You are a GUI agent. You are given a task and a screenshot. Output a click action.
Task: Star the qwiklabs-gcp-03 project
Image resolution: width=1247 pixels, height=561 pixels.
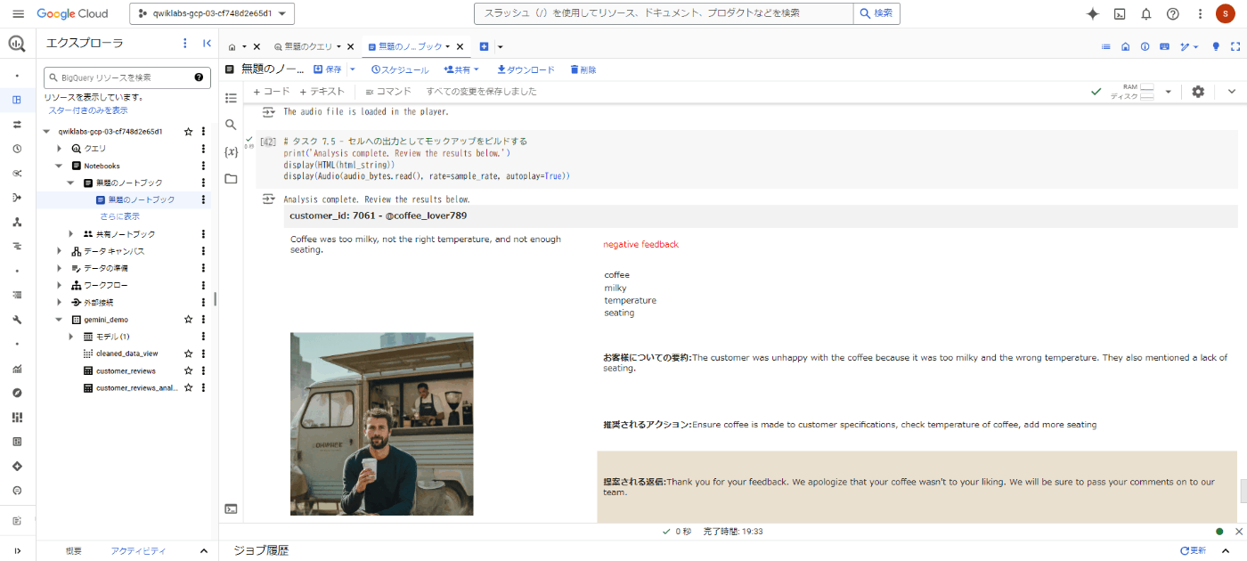tap(188, 132)
